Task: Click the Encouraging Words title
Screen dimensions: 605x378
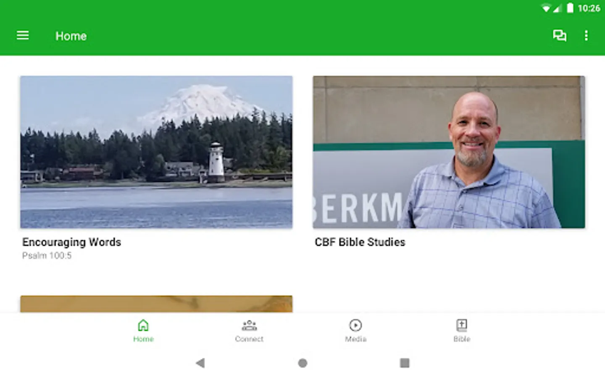Action: tap(71, 242)
